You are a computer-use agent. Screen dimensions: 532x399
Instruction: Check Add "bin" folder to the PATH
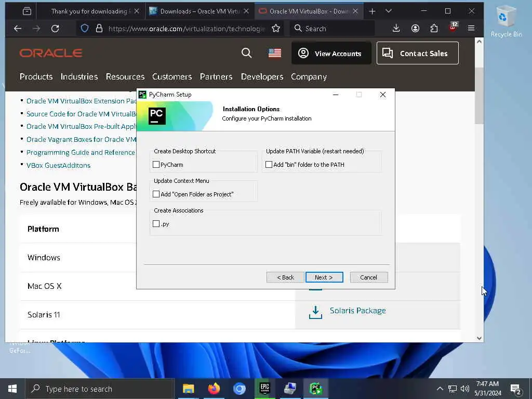coord(269,165)
